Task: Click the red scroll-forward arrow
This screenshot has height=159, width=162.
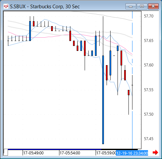Action: [x=155, y=152]
